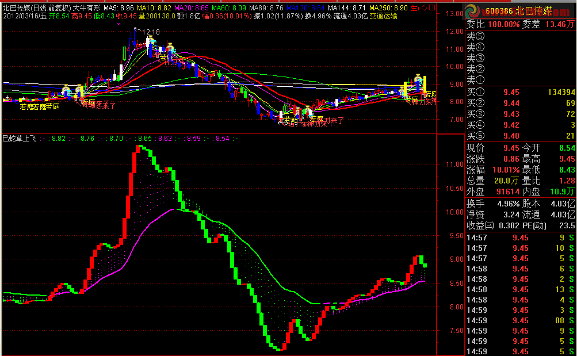Screen dimensions: 577x356
Task: Click the split-window square icon in chart header
Action: click(432, 7)
